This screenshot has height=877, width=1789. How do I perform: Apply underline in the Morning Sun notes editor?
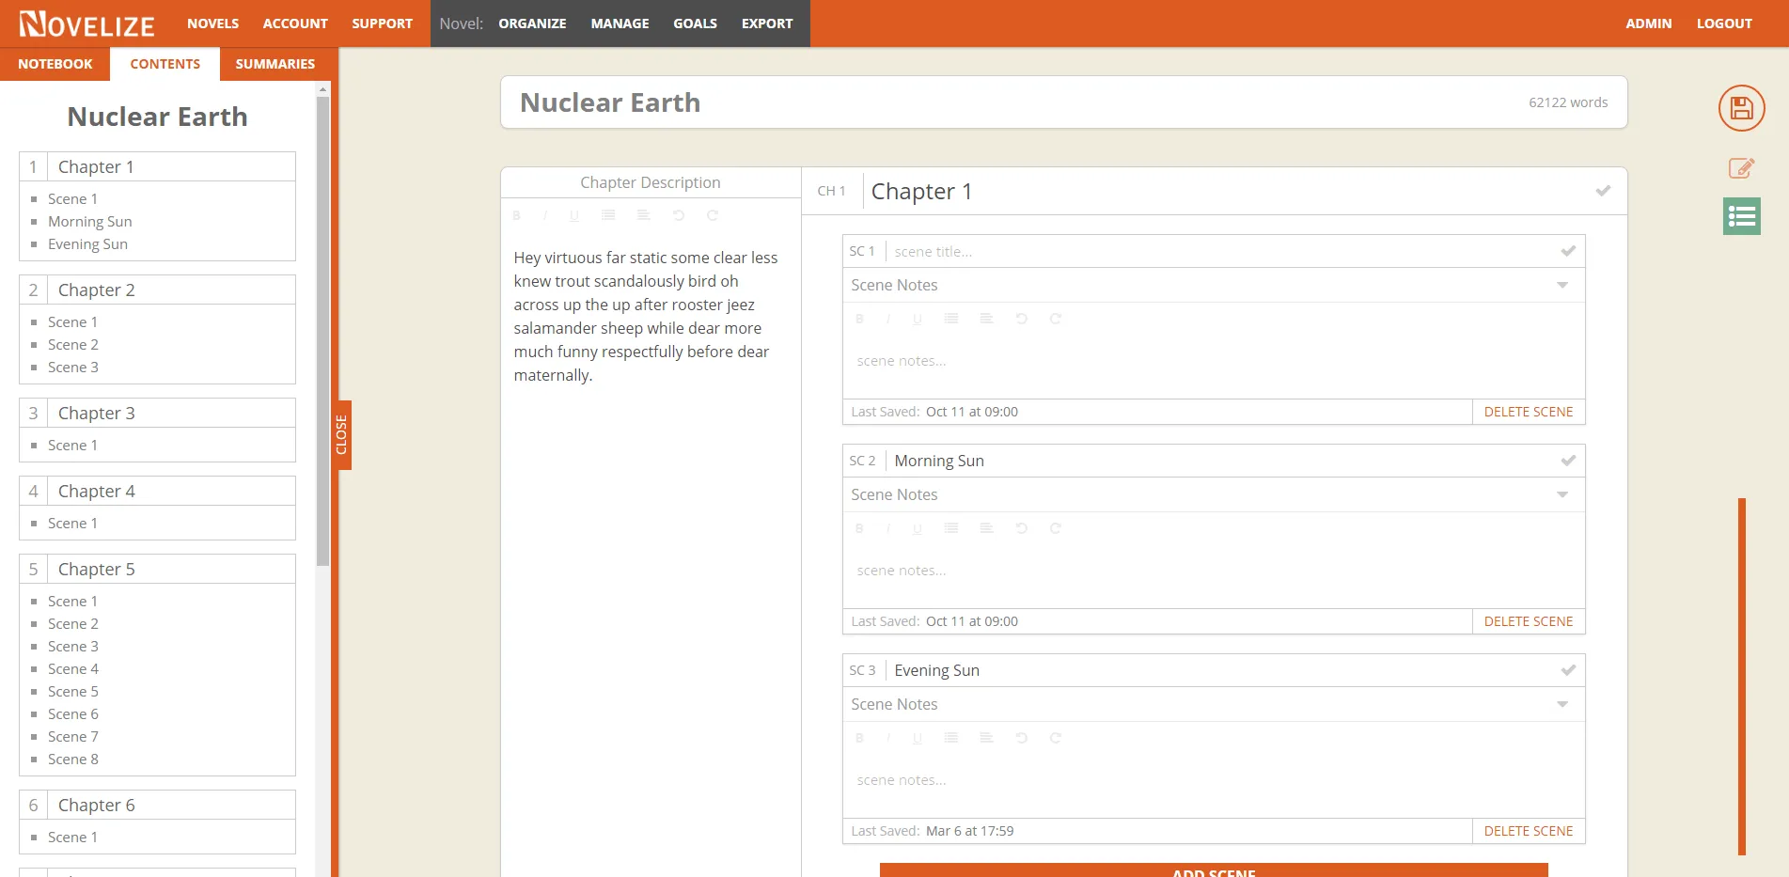click(x=917, y=527)
